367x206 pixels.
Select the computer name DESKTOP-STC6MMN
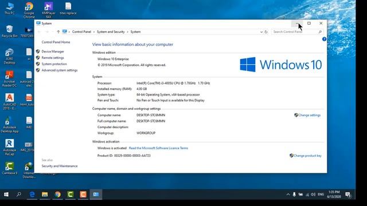pos(151,115)
